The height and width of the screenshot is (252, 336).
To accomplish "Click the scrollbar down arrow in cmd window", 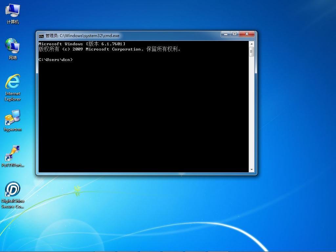I will [x=252, y=170].
